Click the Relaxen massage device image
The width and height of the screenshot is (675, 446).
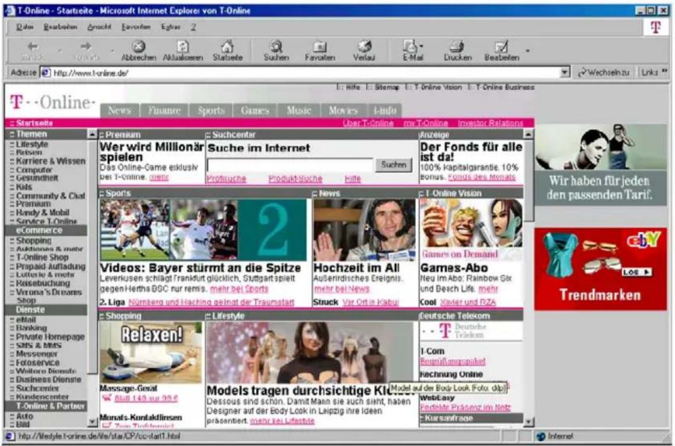pos(151,353)
